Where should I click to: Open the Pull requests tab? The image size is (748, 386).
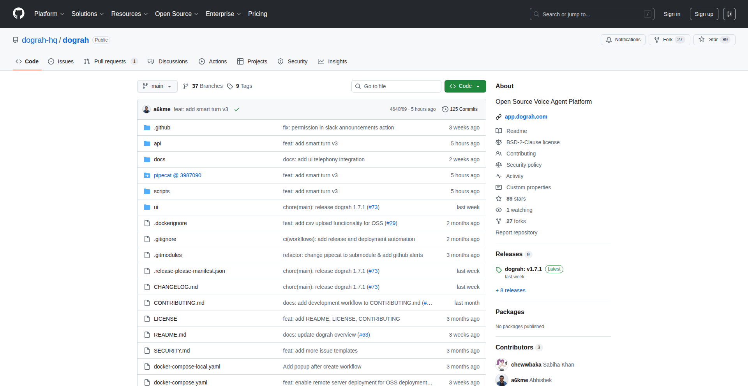(x=110, y=61)
